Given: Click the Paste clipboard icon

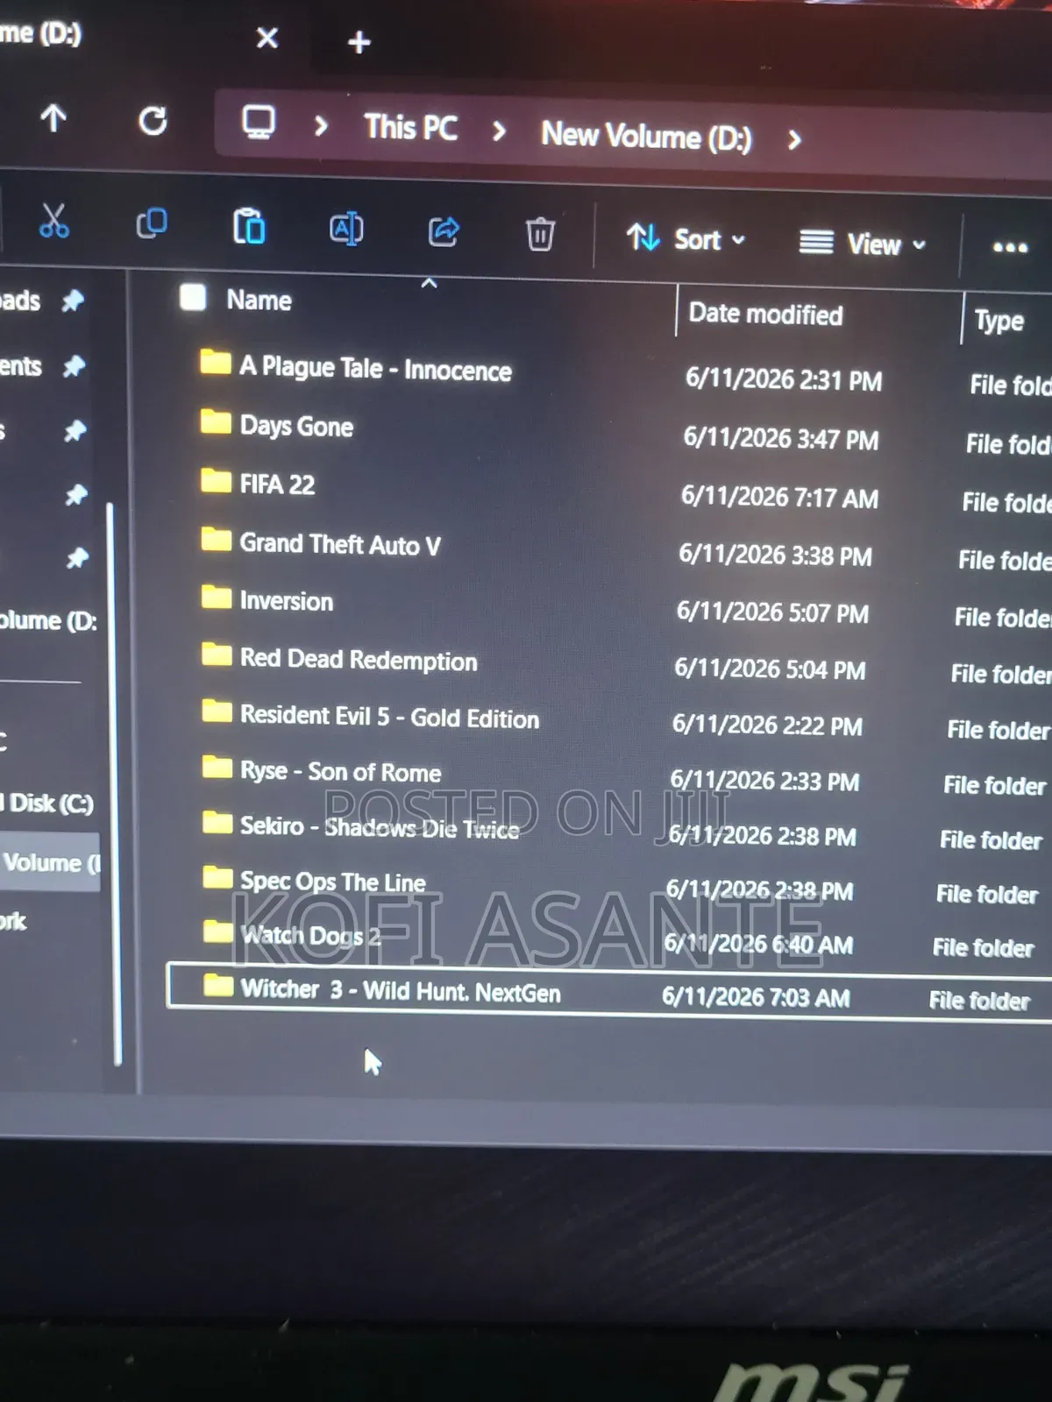Looking at the screenshot, I should click(249, 227).
